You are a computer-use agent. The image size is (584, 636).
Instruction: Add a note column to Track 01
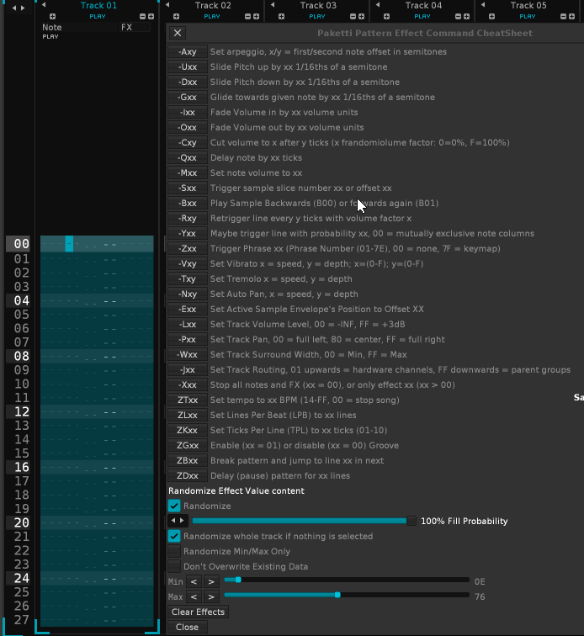[52, 17]
